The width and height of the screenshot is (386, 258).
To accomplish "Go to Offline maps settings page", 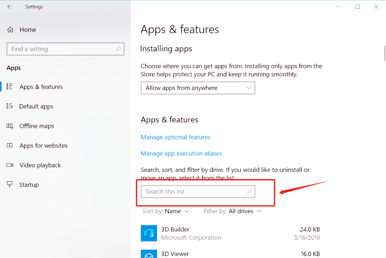I will pyautogui.click(x=37, y=126).
